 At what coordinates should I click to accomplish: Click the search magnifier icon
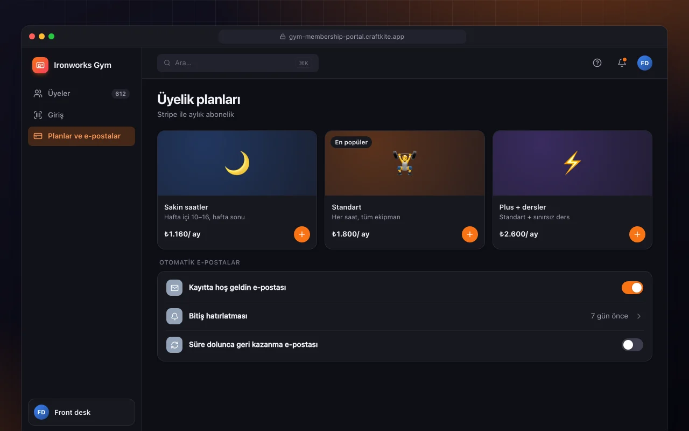coord(167,63)
